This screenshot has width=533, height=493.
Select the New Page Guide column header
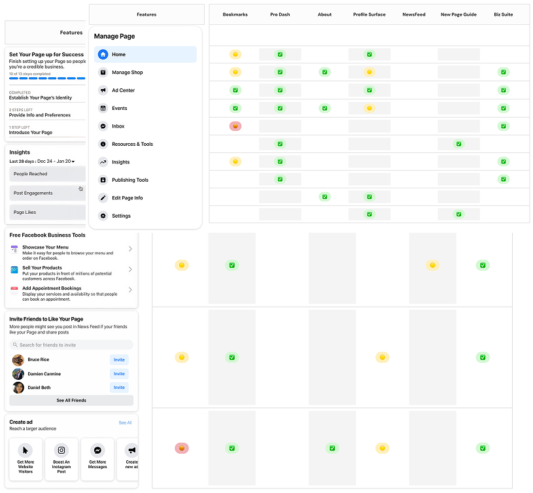point(458,14)
